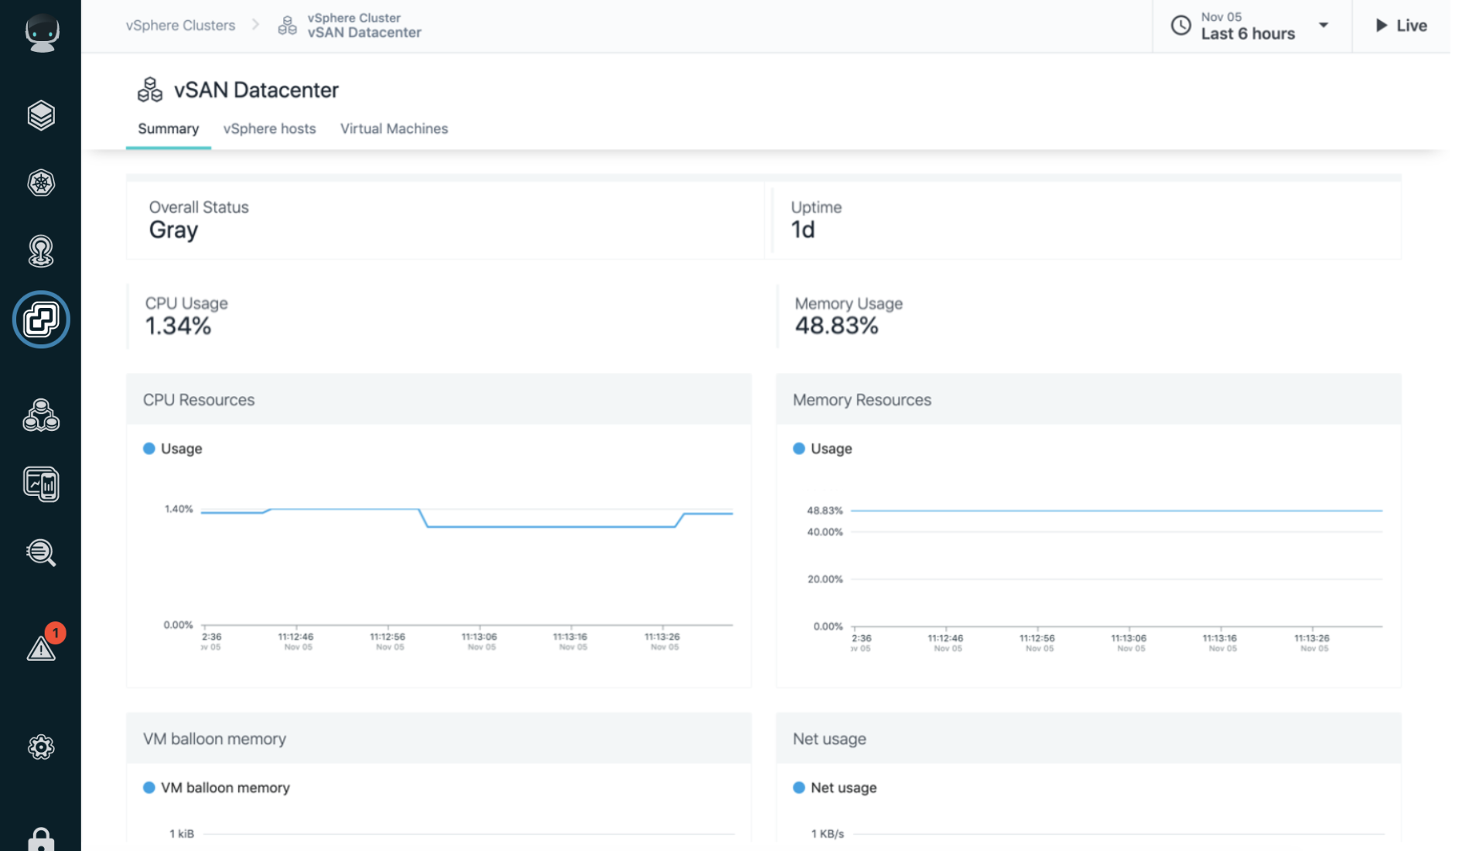Toggle the Net usage legend item
Screen dimensions: 1479x851
[835, 788]
